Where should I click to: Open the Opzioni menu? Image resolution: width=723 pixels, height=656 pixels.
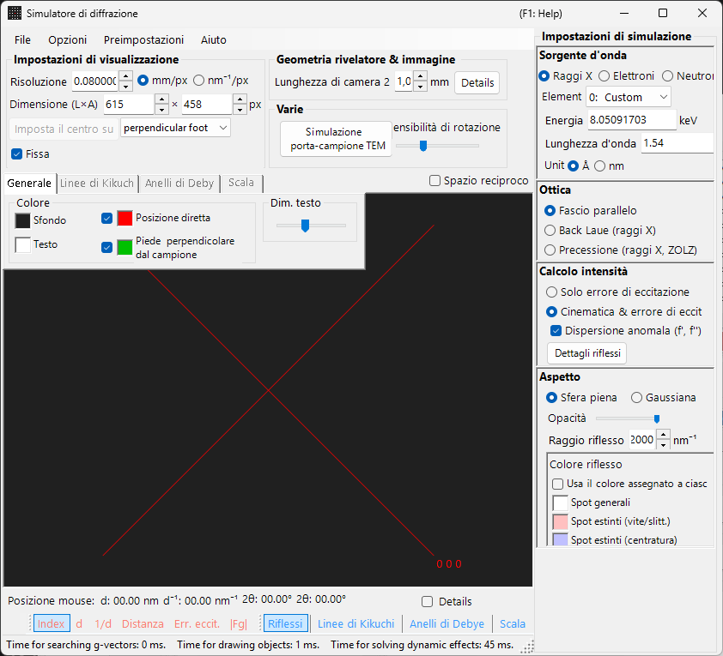pos(67,40)
